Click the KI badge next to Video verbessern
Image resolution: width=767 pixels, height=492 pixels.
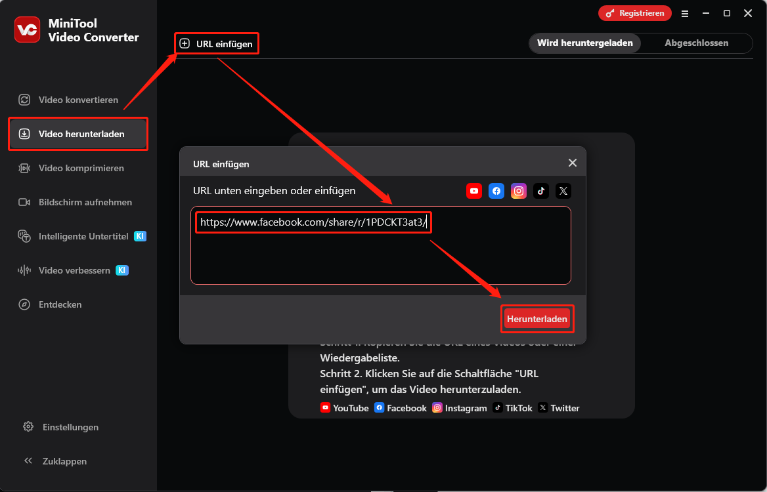point(121,270)
